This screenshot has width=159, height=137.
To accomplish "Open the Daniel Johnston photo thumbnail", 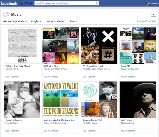I will point(22,100).
